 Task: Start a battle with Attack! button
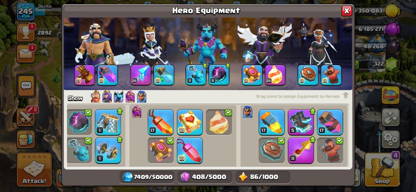point(34,169)
